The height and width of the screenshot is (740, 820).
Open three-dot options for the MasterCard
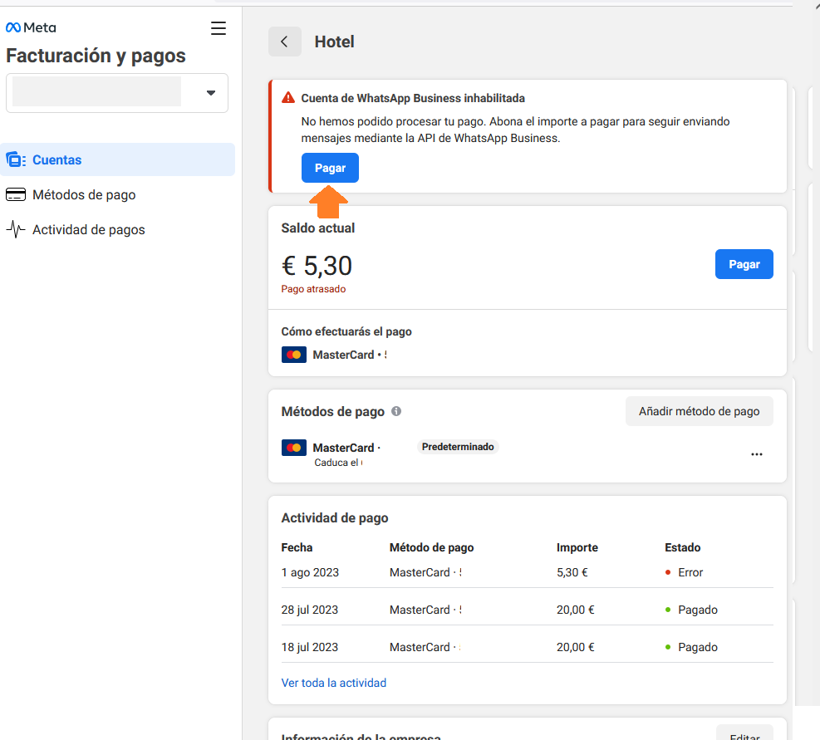coord(757,454)
